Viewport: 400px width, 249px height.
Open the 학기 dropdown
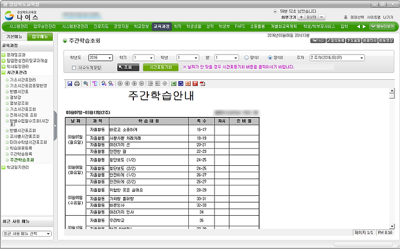(x=144, y=58)
